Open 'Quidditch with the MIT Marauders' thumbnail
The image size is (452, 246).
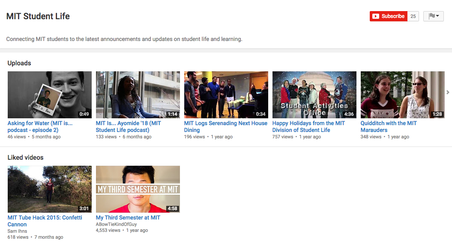[402, 95]
